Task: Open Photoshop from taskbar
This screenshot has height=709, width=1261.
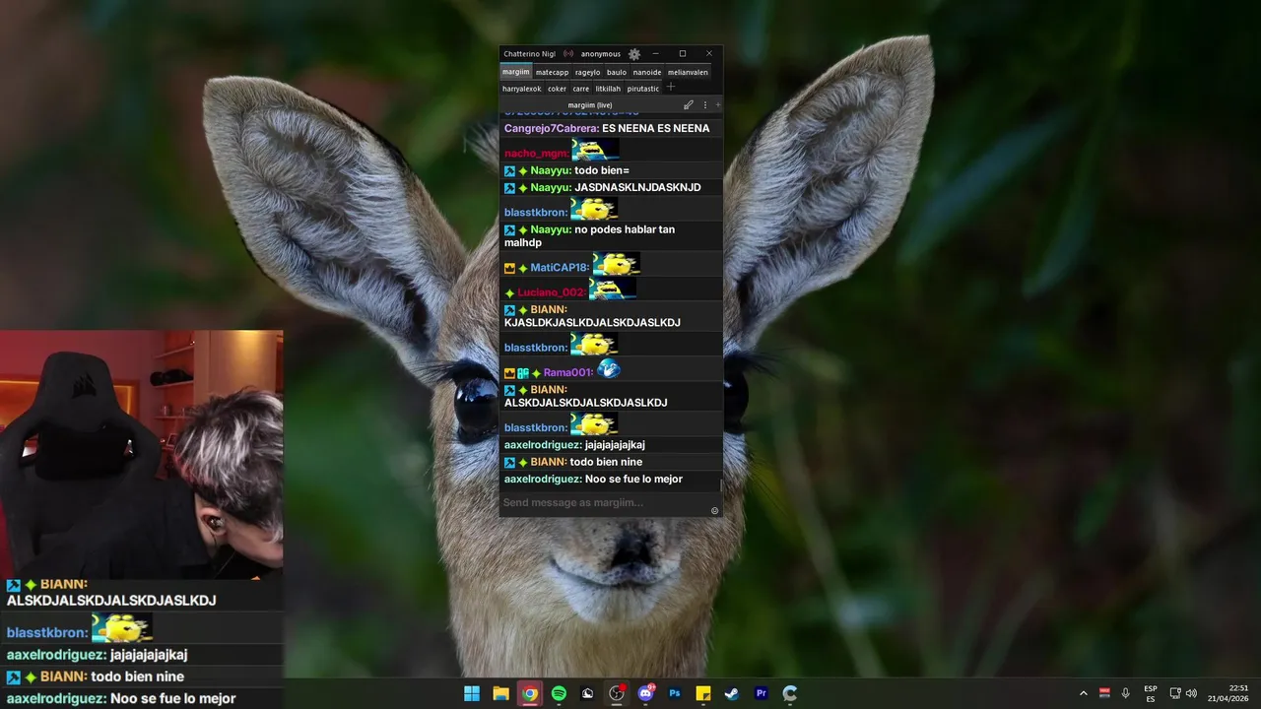Action: tap(675, 693)
